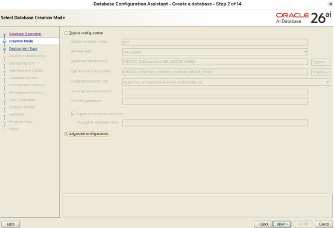Viewport: 334px width, 228px height.
Task: Click Management Options step in sidebar
Action: pyautogui.click(x=27, y=92)
